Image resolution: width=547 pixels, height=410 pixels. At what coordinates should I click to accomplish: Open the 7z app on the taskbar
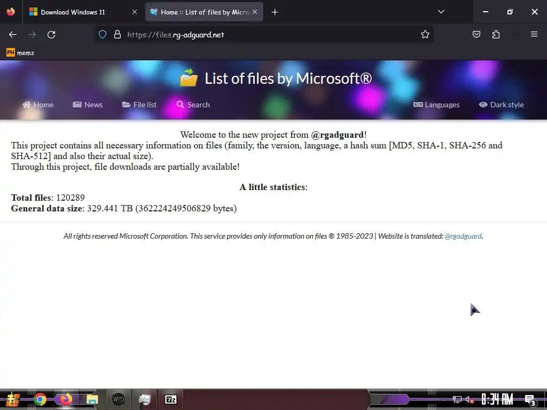(x=170, y=399)
